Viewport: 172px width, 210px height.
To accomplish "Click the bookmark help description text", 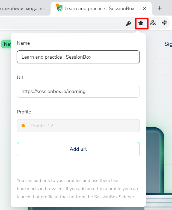I will [77, 188].
